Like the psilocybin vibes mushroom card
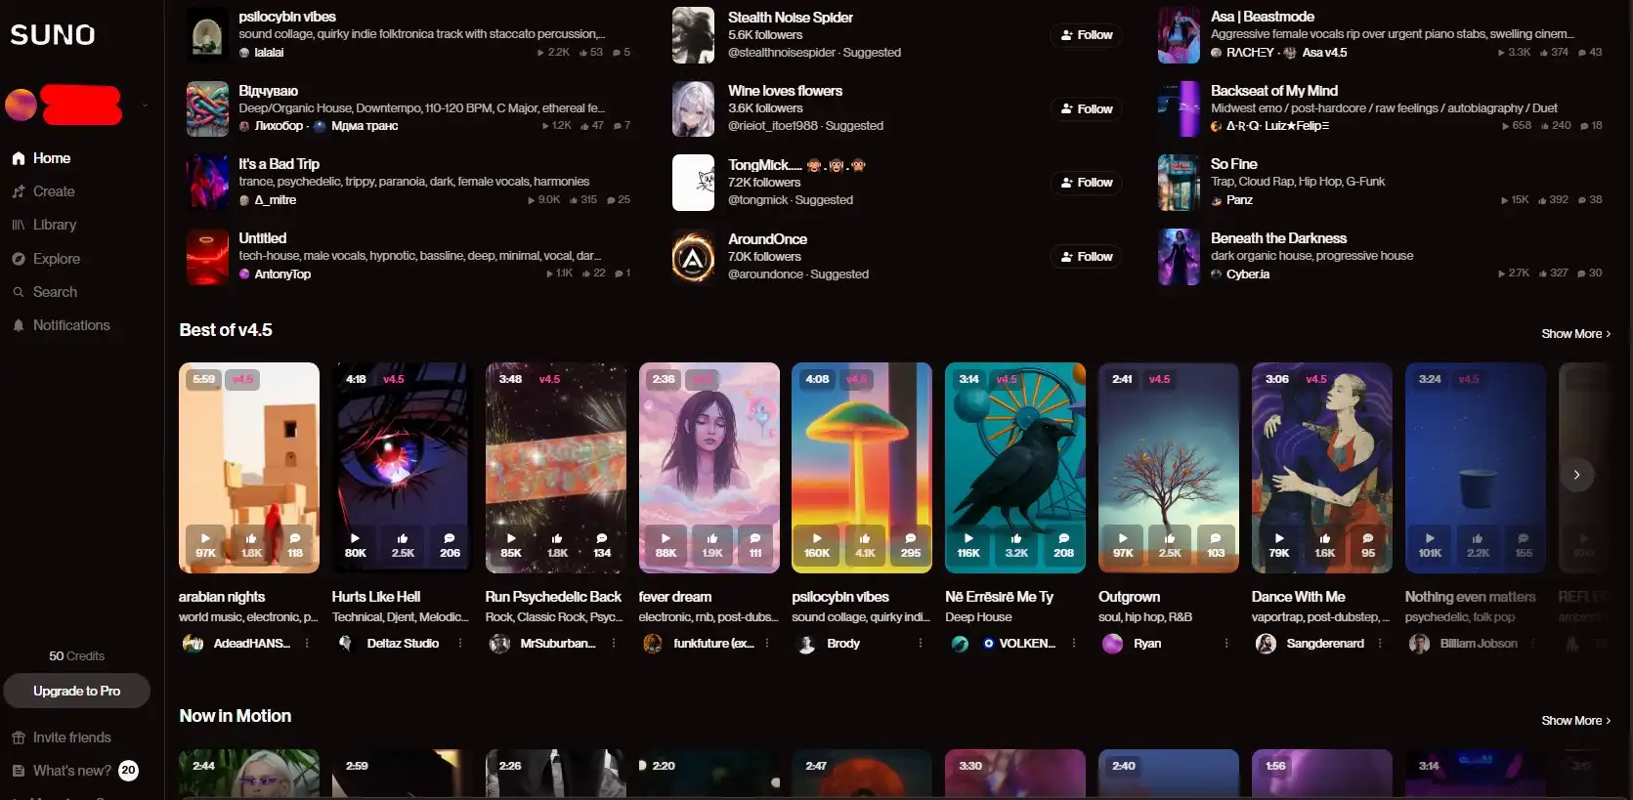Viewport: 1633px width, 800px height. [x=865, y=545]
